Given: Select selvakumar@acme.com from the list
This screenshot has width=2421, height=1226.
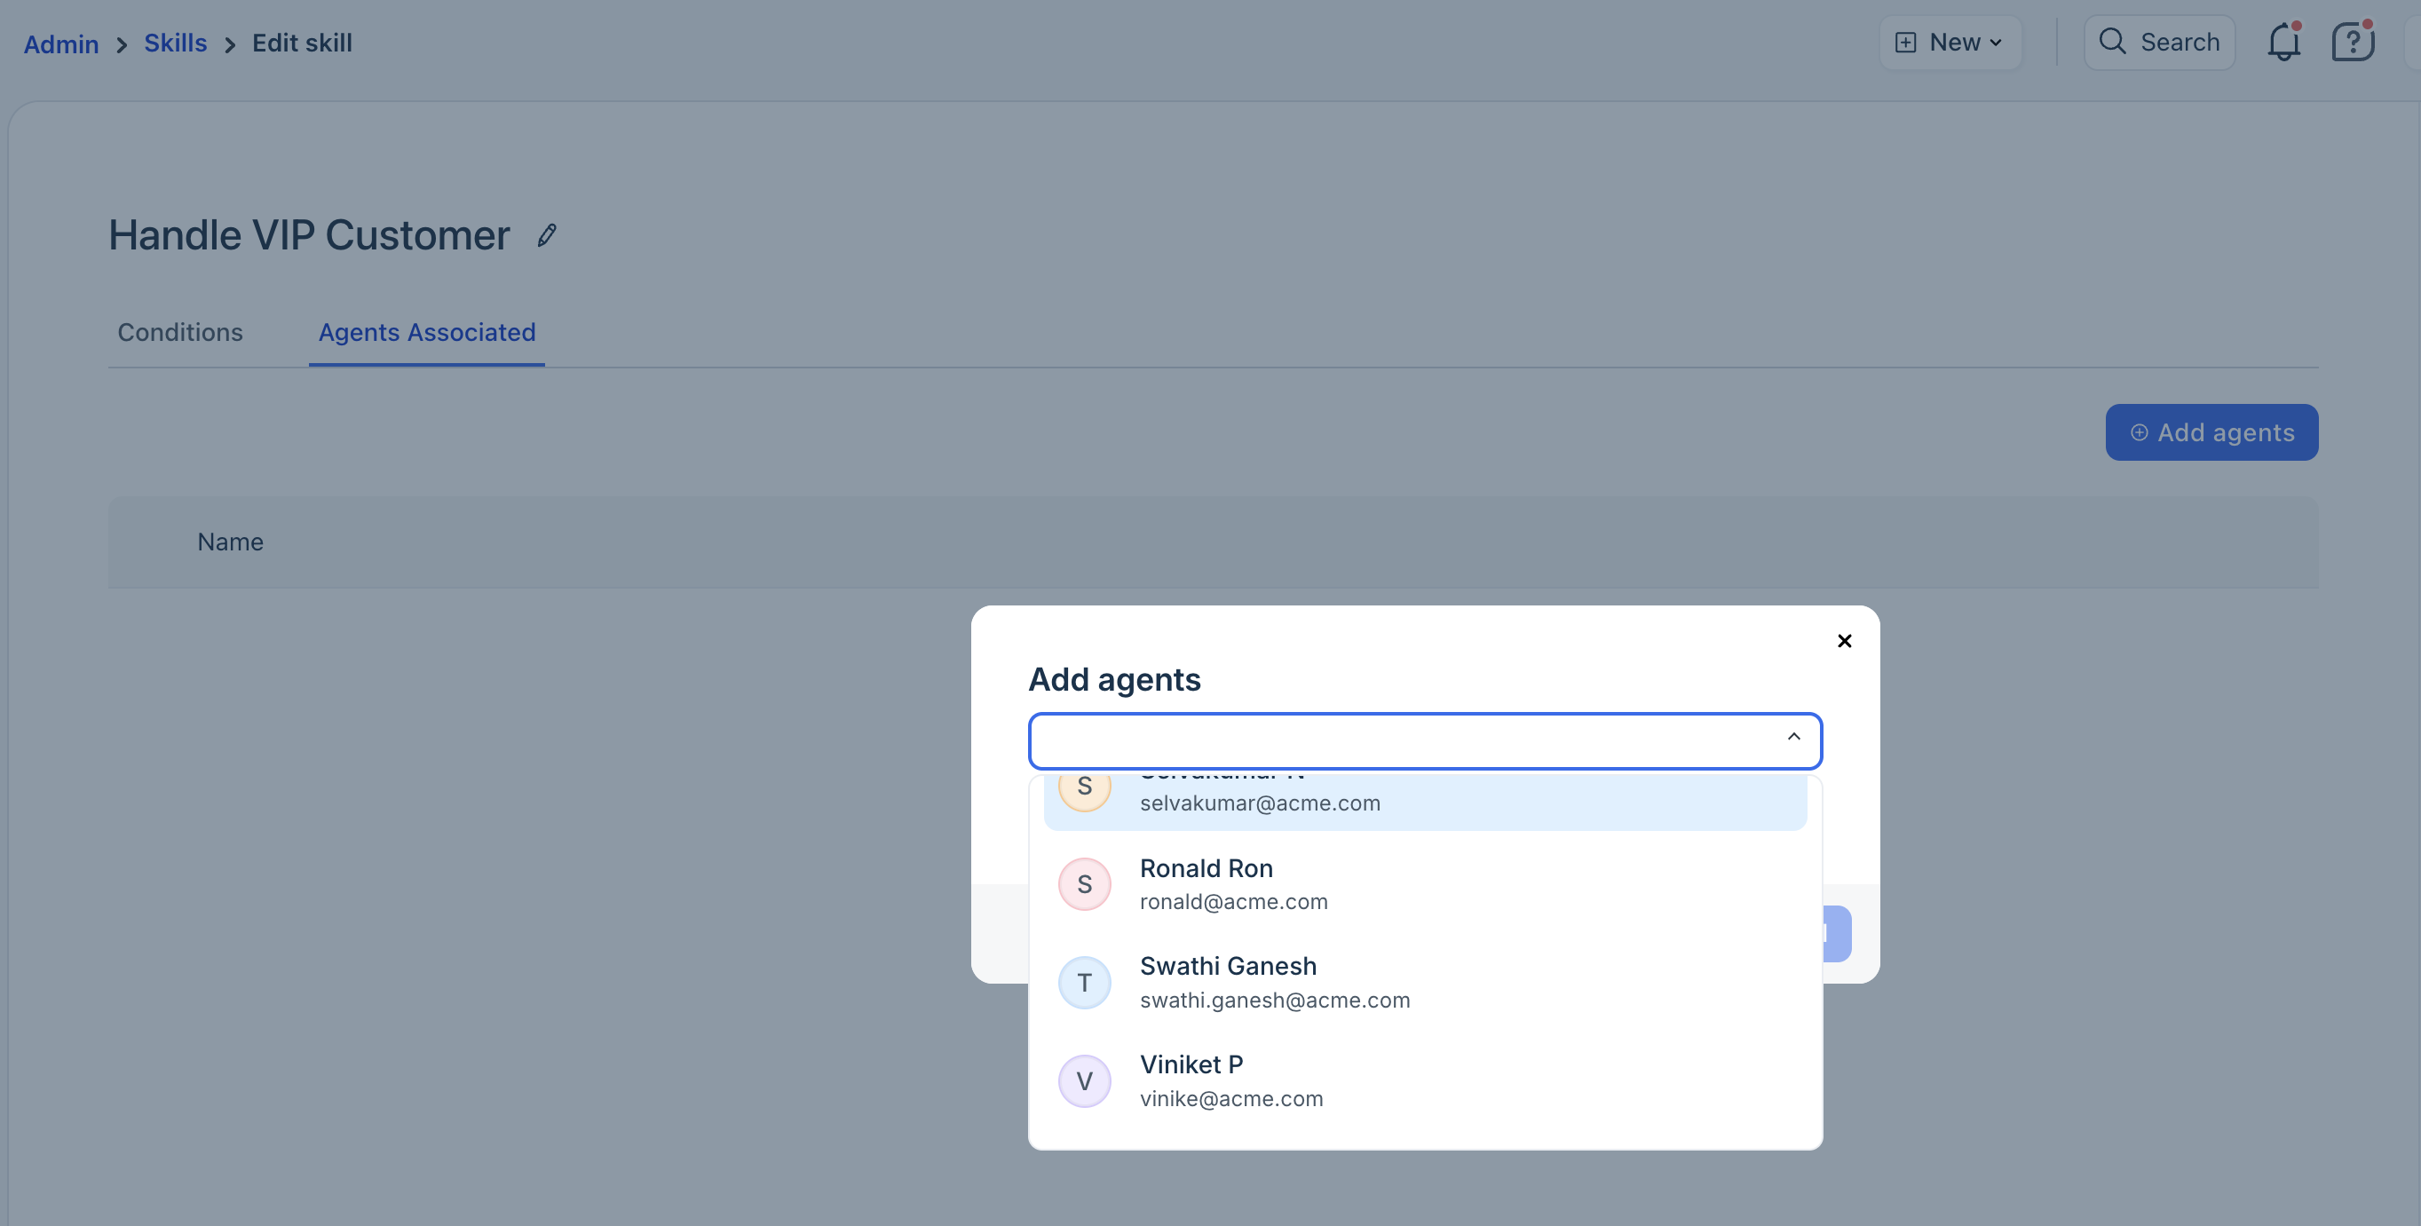Looking at the screenshot, I should coord(1260,803).
